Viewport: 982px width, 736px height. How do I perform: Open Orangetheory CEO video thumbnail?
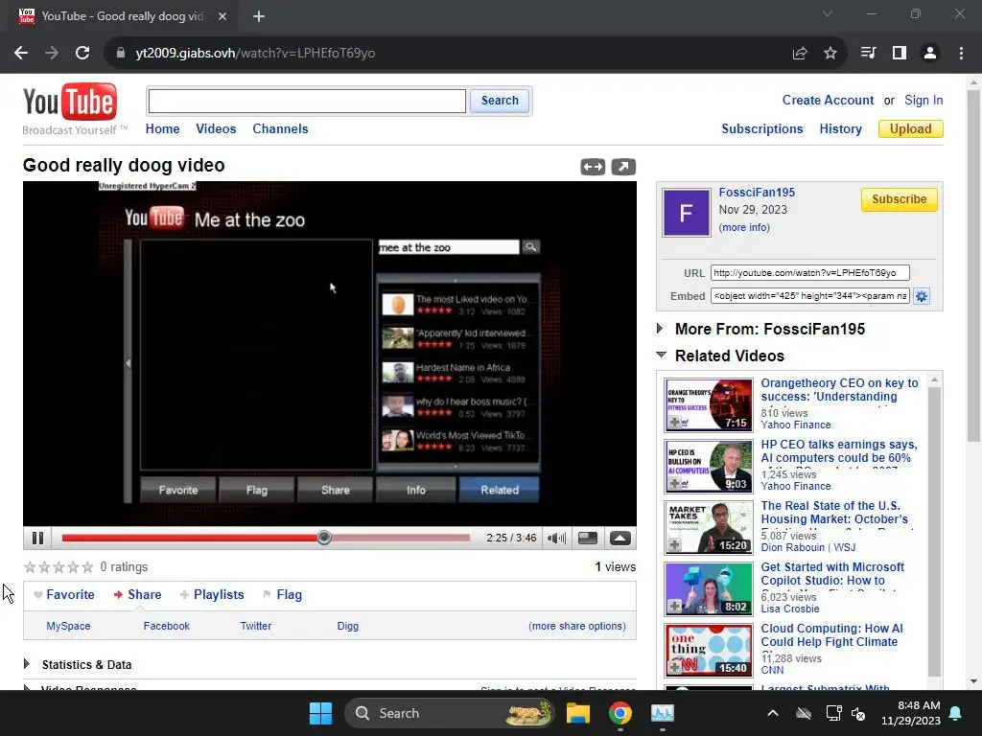tap(709, 405)
